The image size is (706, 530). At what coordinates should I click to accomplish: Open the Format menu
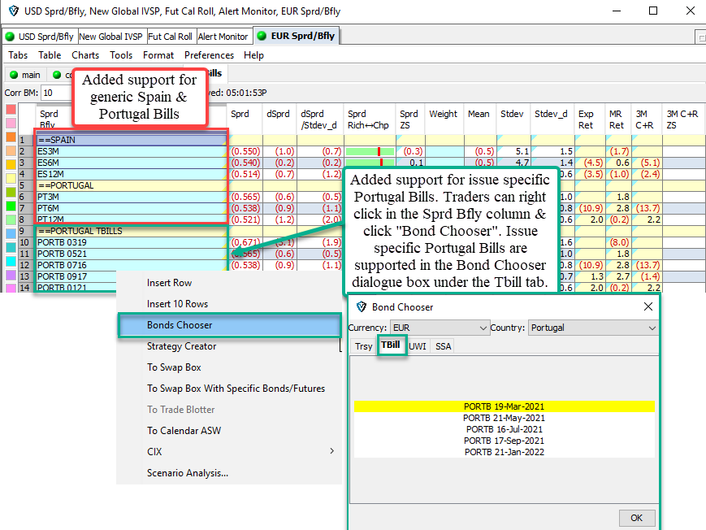158,55
